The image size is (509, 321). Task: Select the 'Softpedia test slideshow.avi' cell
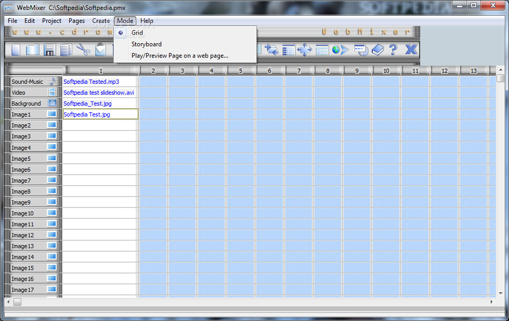(100, 93)
